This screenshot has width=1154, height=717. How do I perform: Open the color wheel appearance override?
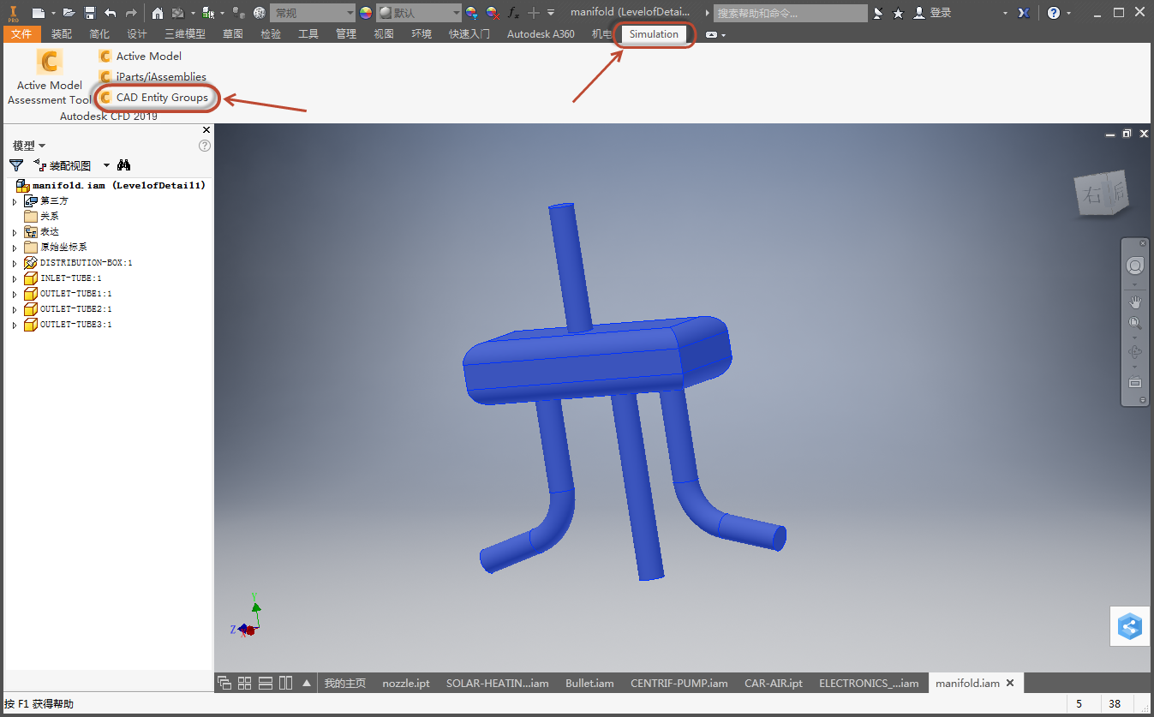[x=366, y=13]
